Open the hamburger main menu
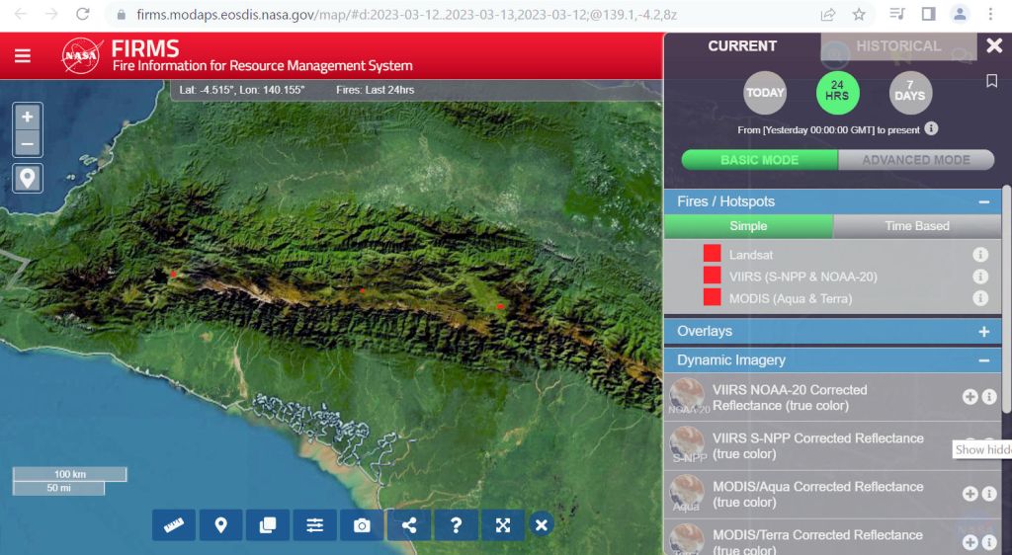The height and width of the screenshot is (555, 1012). click(x=23, y=56)
